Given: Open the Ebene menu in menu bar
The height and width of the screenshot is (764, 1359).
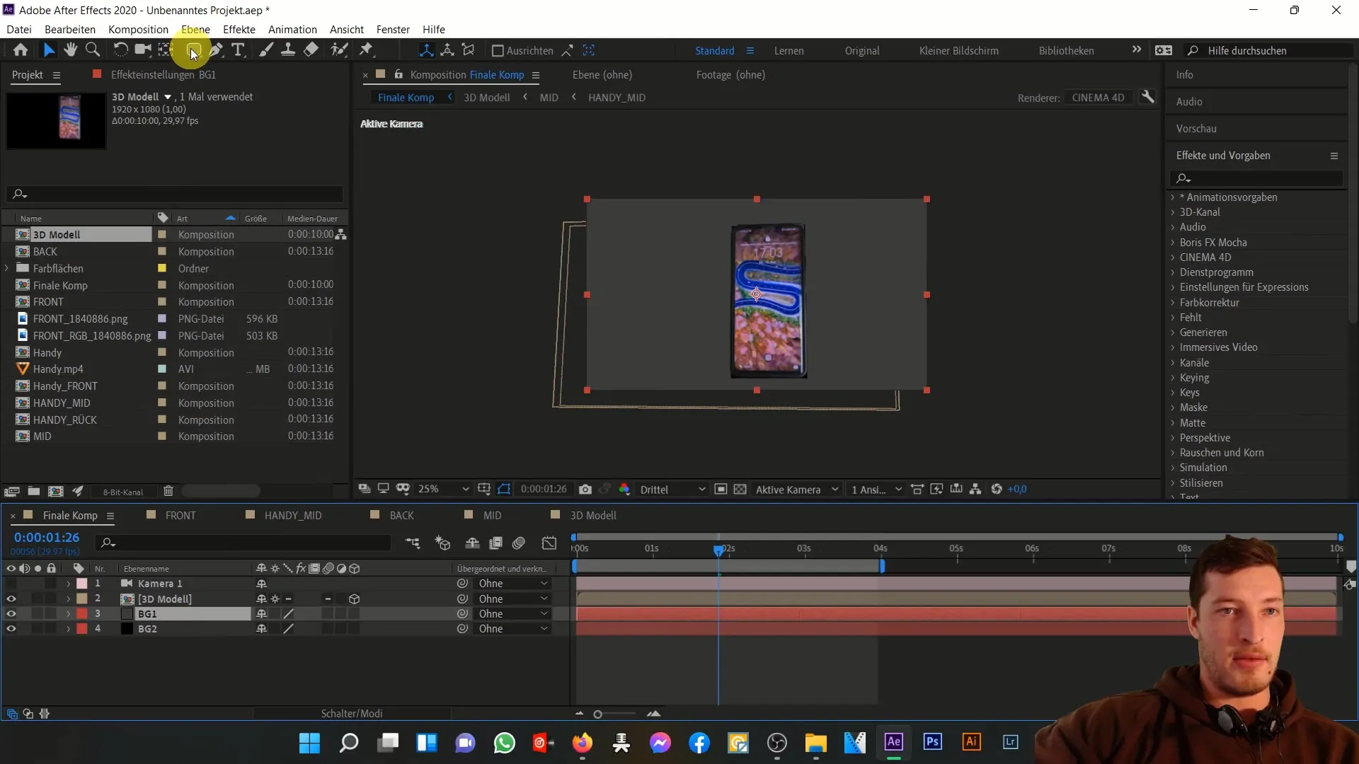Looking at the screenshot, I should coord(194,29).
